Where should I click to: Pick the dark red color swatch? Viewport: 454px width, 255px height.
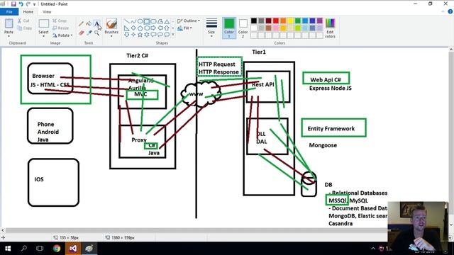268,21
